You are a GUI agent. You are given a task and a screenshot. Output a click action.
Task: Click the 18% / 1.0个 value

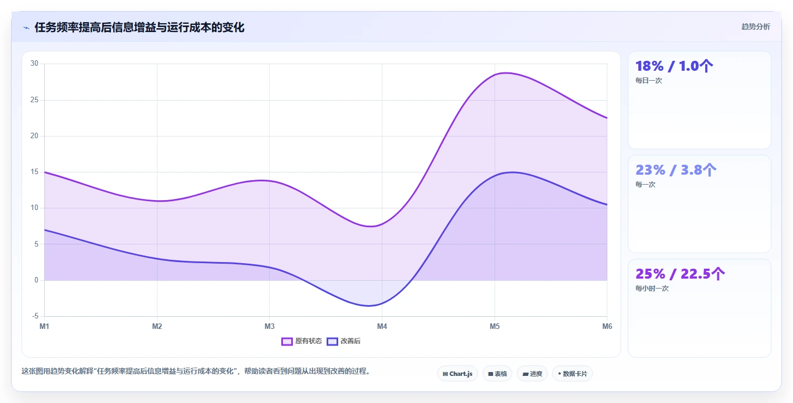[674, 66]
